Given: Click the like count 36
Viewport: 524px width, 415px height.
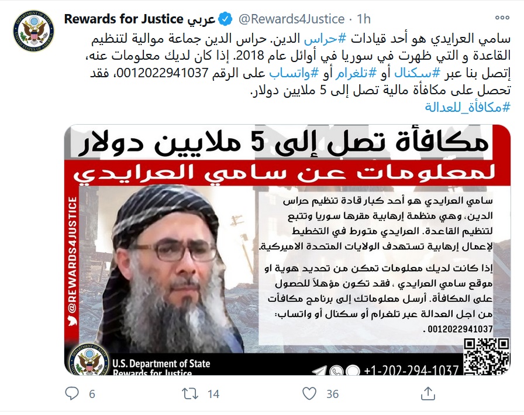Looking at the screenshot, I should coord(333,394).
